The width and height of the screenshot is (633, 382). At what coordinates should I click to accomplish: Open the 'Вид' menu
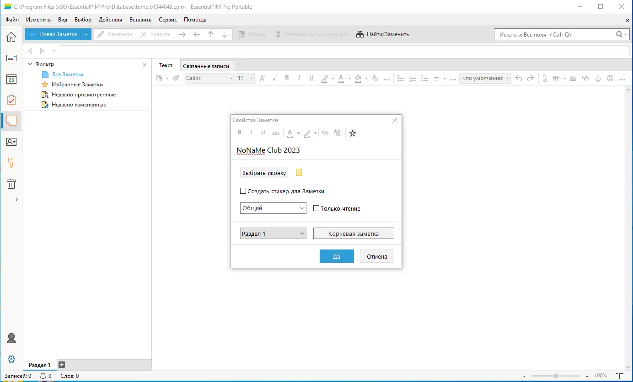click(x=63, y=20)
